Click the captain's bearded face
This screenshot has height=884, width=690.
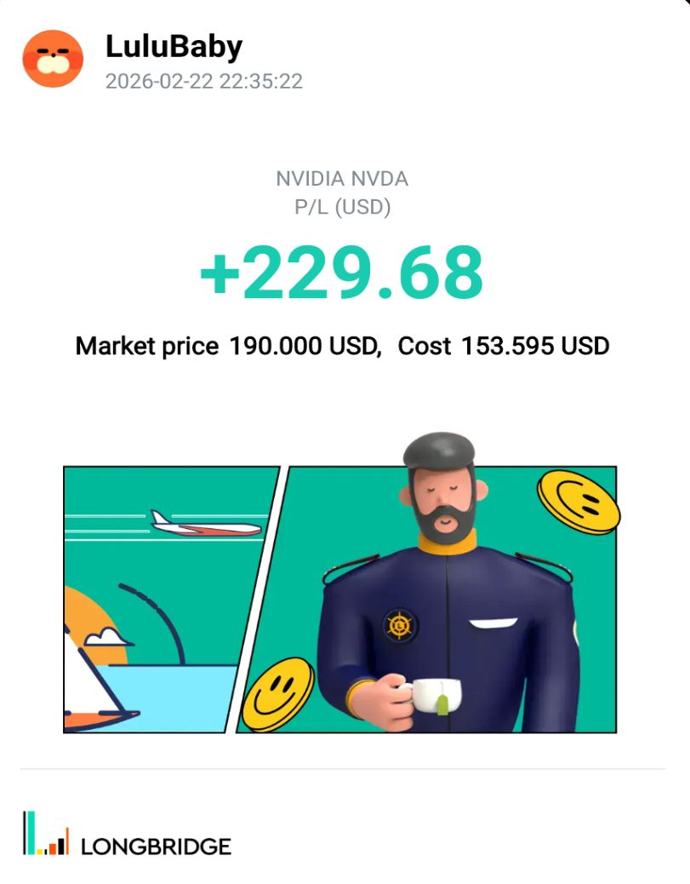(x=442, y=502)
